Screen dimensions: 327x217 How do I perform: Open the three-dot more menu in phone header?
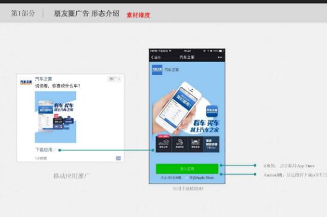(x=220, y=57)
